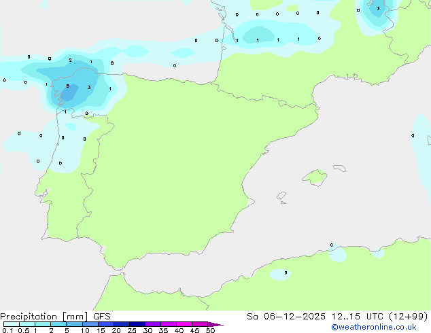Click the purple arrow after the 50 legend mark

point(215,324)
